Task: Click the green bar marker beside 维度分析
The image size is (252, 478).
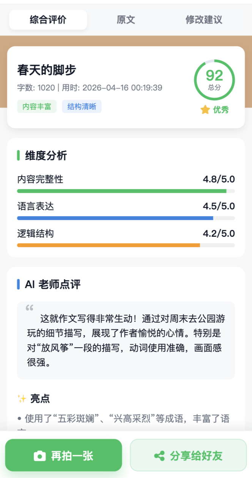Action: pyautogui.click(x=18, y=156)
